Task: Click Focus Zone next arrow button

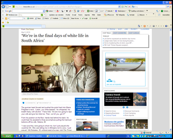Action: coord(127,107)
